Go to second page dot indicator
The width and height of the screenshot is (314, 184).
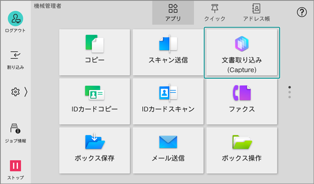click(289, 92)
